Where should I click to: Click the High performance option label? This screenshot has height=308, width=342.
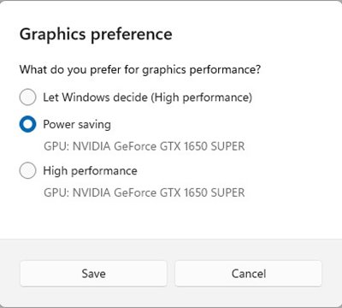pyautogui.click(x=90, y=171)
